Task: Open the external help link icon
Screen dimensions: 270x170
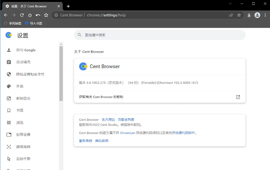Action: tap(238, 97)
